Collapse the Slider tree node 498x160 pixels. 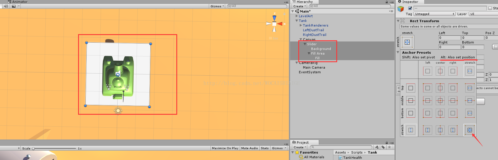pos(305,44)
